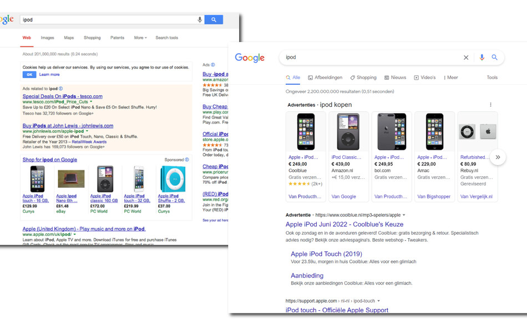Switch to the 'Shopping' tab in the new Google window
The image size is (527, 329).
click(363, 78)
